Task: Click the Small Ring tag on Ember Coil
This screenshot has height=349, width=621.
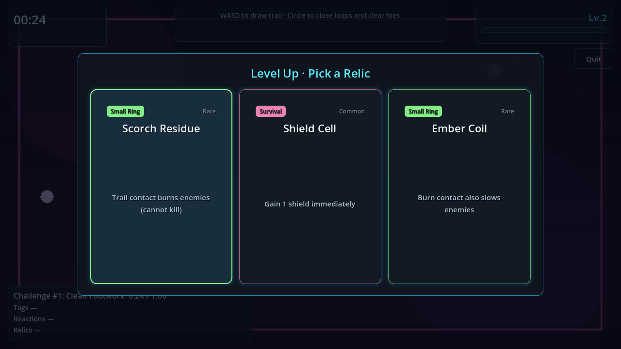Action: (423, 111)
